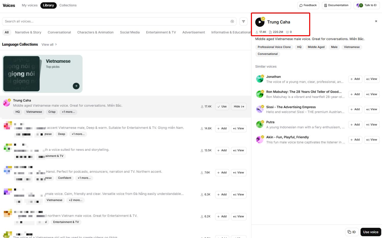Screen dimensions: 382x238
Task: Close the voice details panel
Action: coord(376,21)
